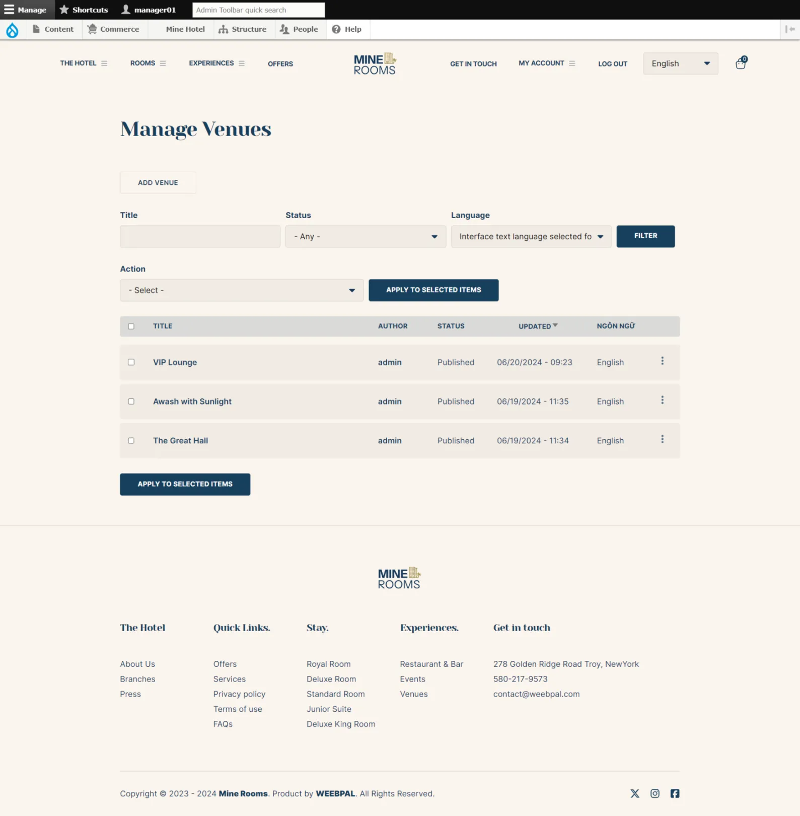Check The Great Hall row checkbox
Screen dimensions: 800x816
[x=131, y=441]
